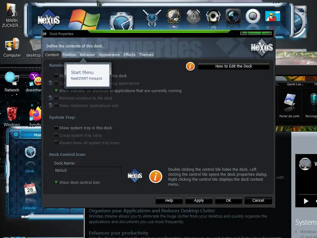The width and height of the screenshot is (317, 238).
Task: Open the robot mask icon in the dock
Action: coord(152,18)
